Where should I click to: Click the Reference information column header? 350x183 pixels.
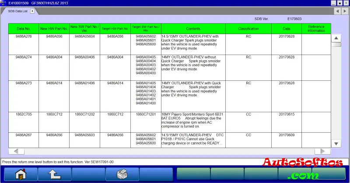[x=316, y=29]
